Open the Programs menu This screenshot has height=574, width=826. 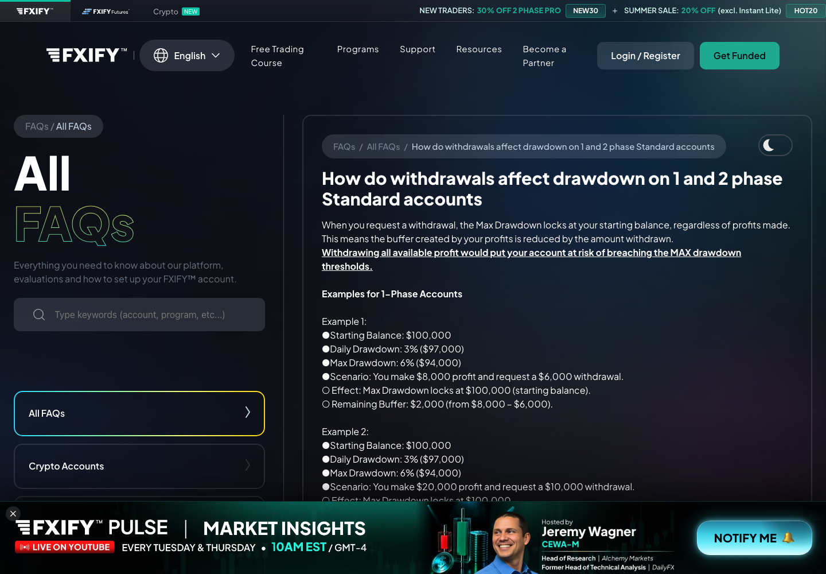pos(358,49)
